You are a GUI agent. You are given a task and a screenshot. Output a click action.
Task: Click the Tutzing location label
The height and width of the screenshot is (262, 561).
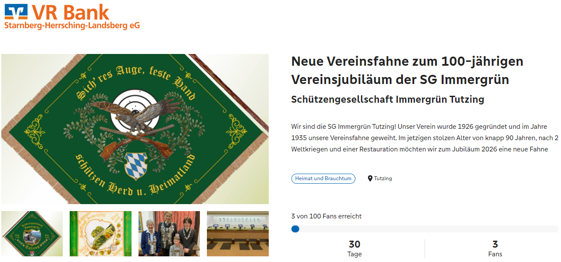point(383,178)
